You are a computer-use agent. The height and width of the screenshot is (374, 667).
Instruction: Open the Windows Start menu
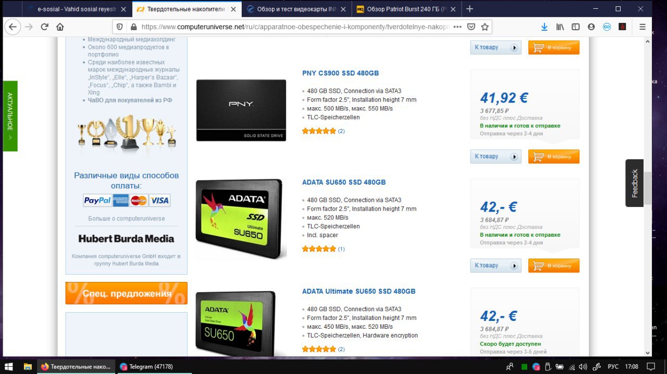point(9,367)
